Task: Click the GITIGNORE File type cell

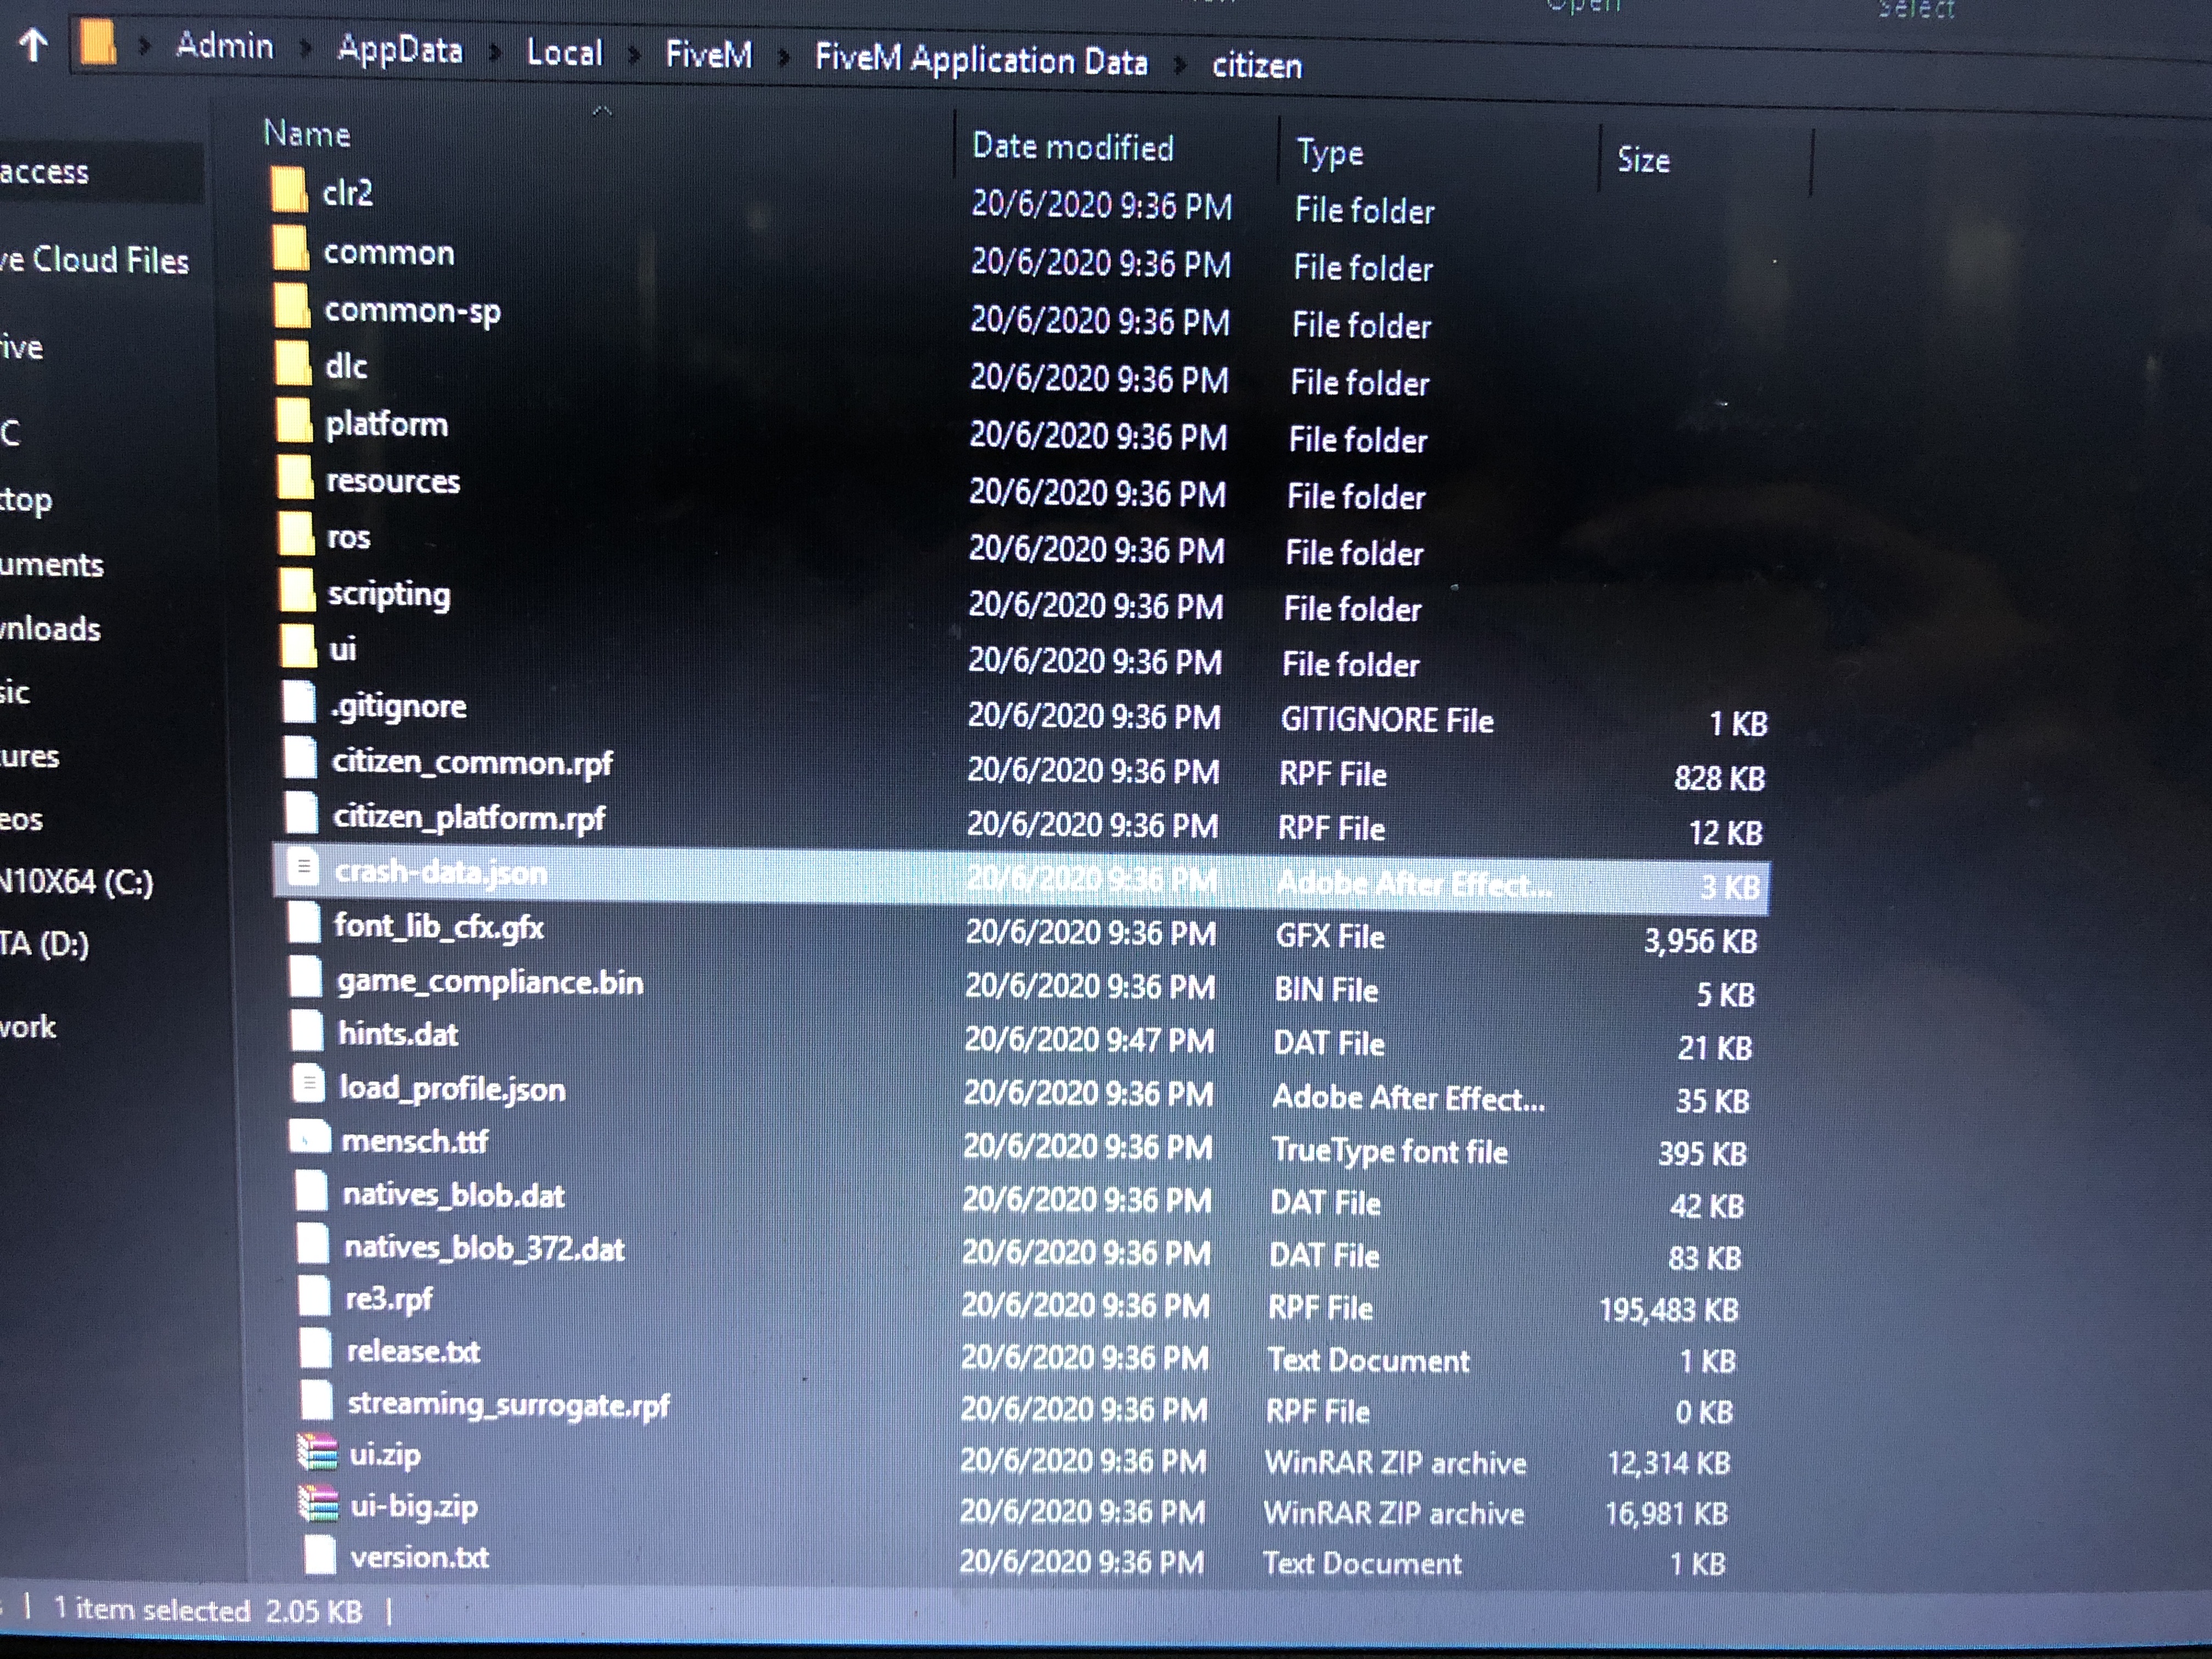Action: pos(1387,721)
